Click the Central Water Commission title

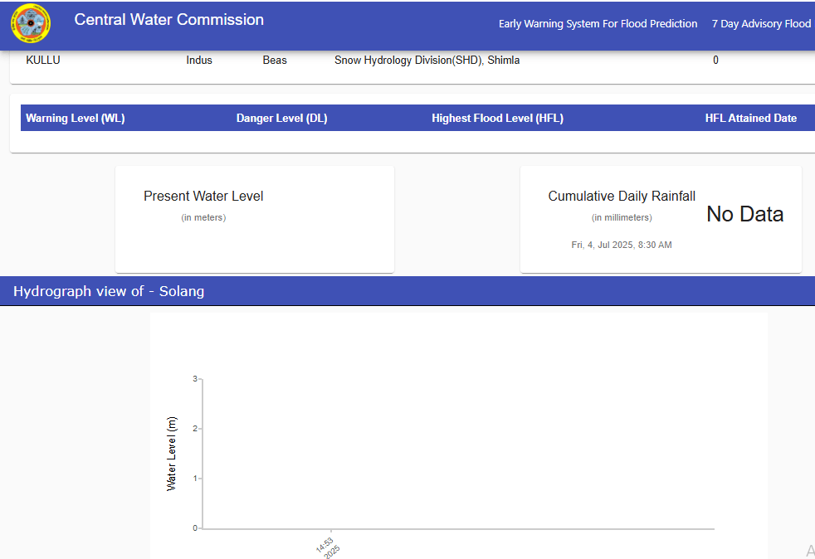pos(168,20)
